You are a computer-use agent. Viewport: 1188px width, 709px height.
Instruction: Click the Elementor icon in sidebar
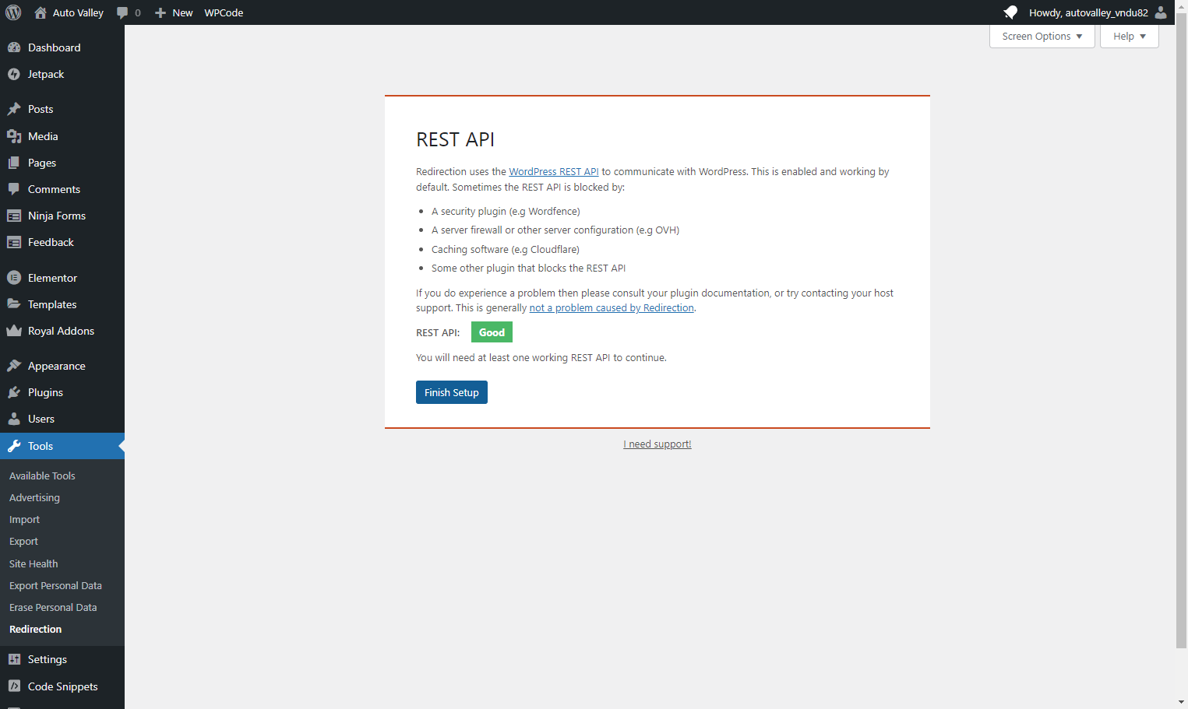[x=14, y=278]
